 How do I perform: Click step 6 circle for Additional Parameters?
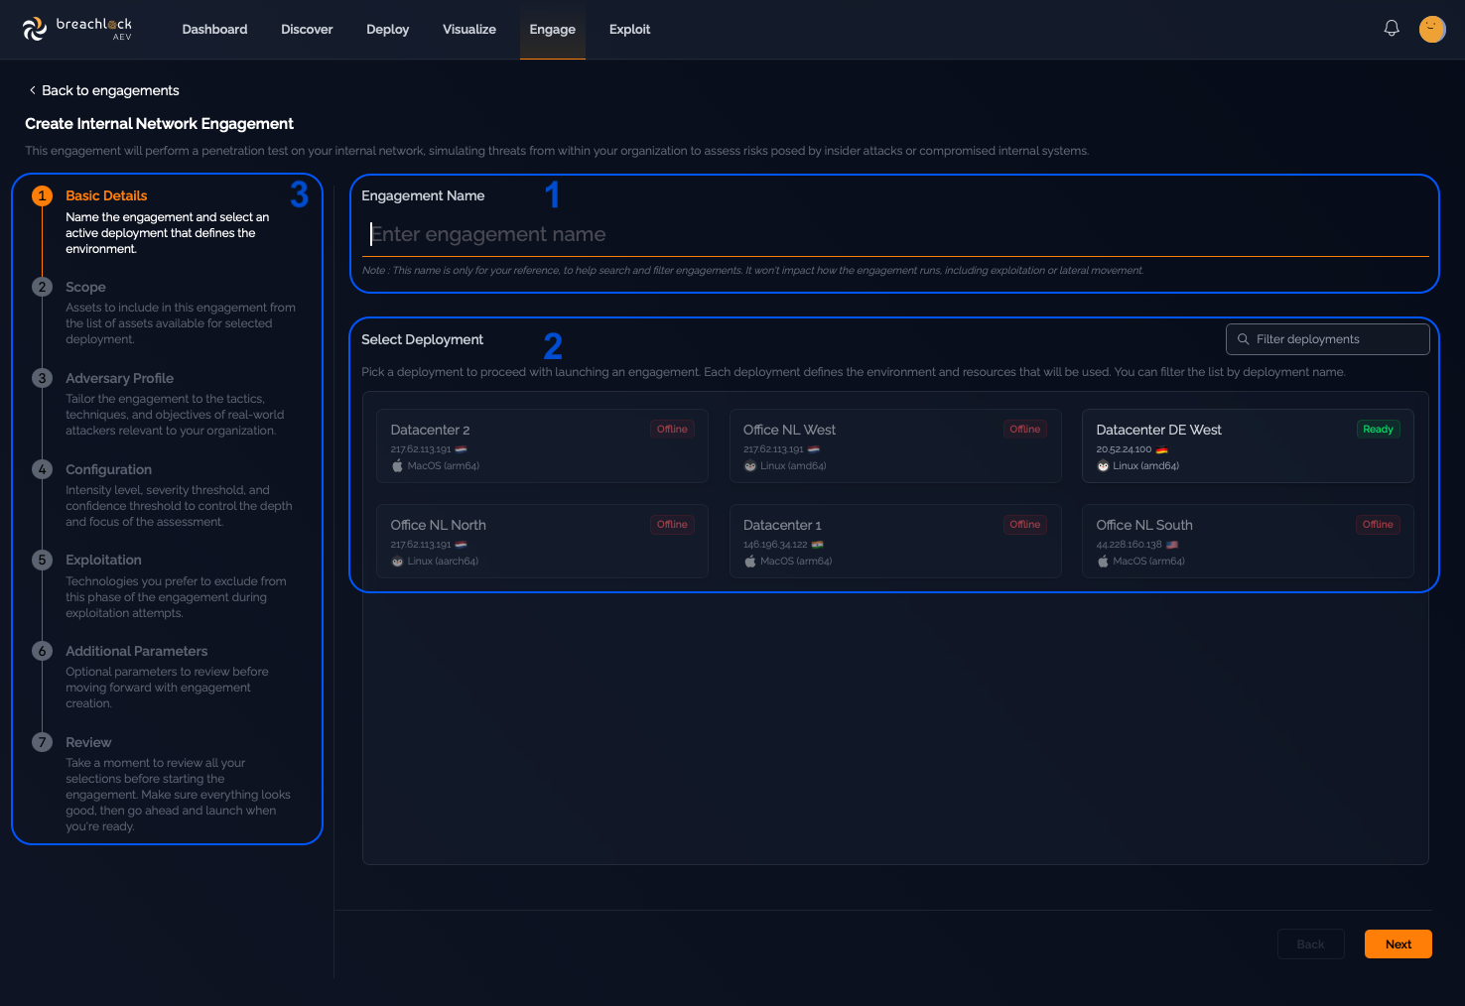click(x=42, y=651)
